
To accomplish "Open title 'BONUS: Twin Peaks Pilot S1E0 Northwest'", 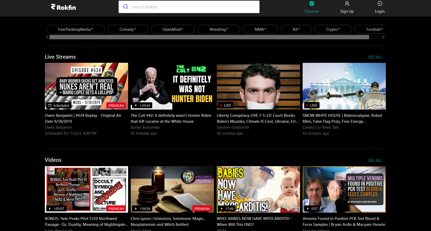I will coord(86,221).
